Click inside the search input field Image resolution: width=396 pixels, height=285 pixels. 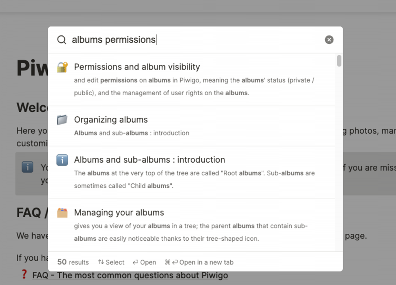click(x=165, y=39)
